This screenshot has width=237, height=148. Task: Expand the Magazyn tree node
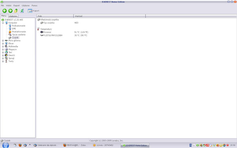coord(3,49)
